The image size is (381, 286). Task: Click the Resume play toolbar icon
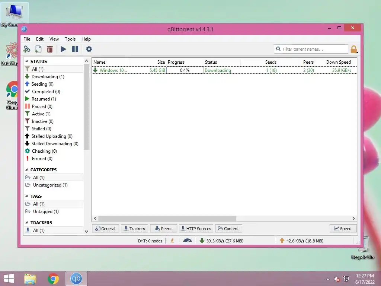coord(63,49)
